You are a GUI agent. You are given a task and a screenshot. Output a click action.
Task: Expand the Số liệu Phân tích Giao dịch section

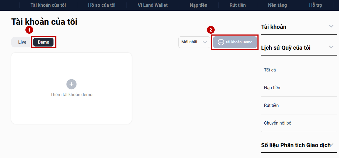[332, 145]
